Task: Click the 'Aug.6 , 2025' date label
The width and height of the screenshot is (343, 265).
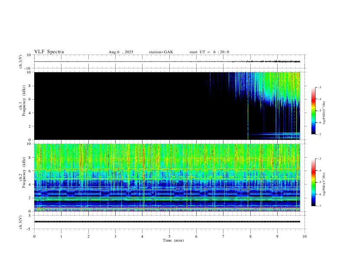Action: click(x=121, y=52)
